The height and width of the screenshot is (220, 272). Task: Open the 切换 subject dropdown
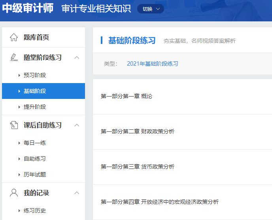click(x=151, y=9)
